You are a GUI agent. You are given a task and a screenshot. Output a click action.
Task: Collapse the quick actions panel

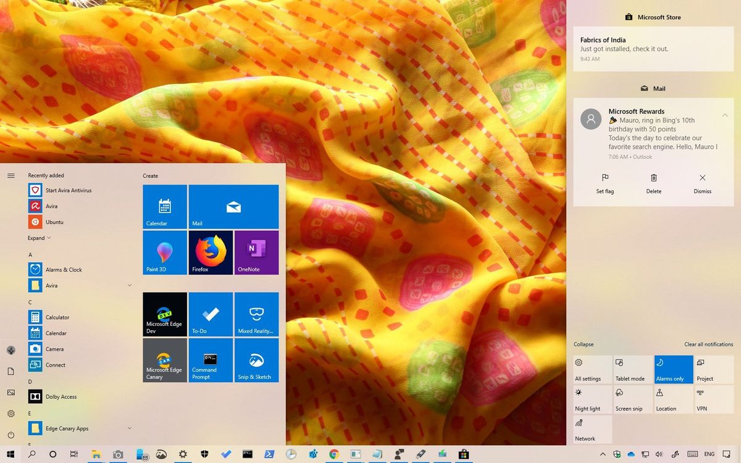pos(584,344)
